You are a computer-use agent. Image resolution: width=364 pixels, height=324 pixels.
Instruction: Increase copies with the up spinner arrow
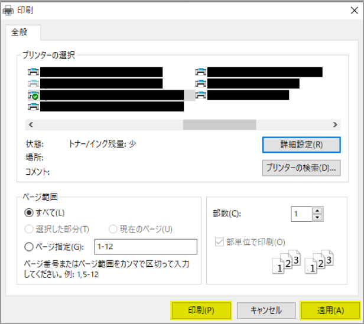coord(317,210)
